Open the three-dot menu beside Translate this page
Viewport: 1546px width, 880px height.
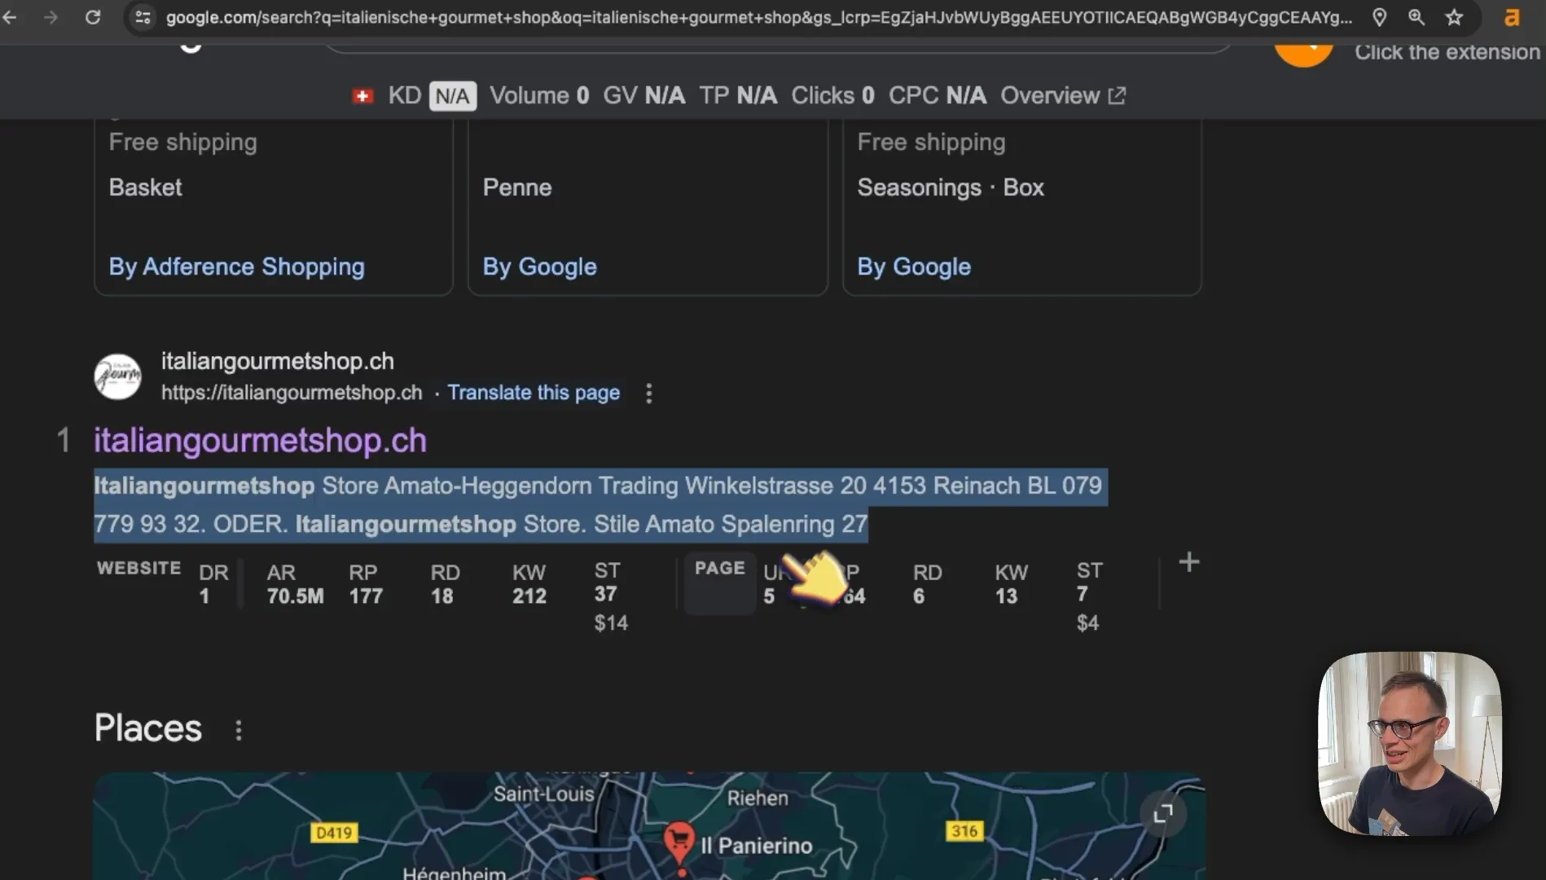(648, 394)
